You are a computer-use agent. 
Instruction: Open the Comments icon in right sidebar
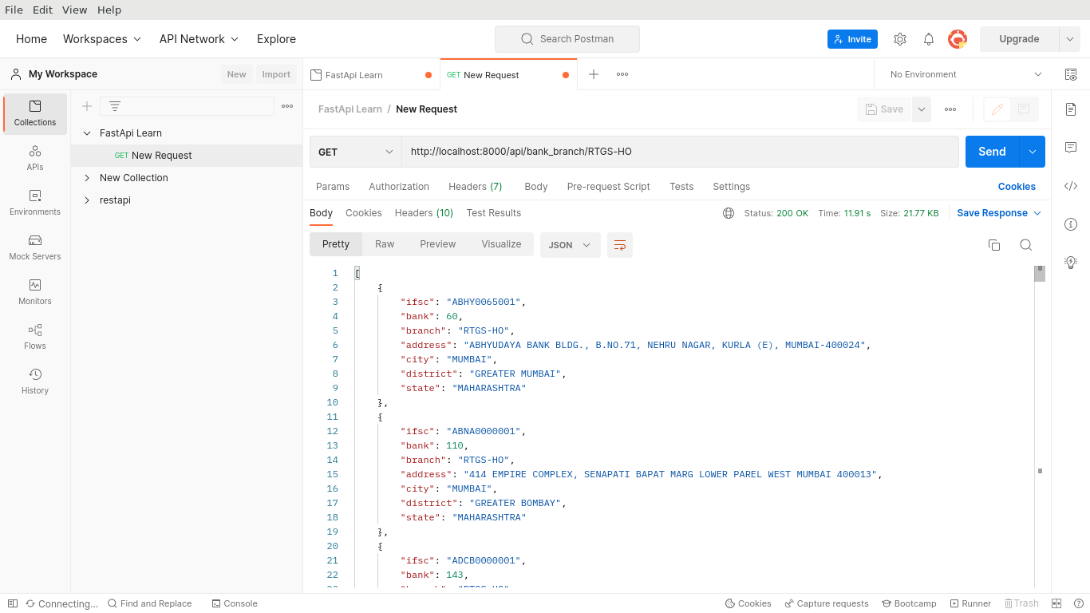(x=1071, y=148)
